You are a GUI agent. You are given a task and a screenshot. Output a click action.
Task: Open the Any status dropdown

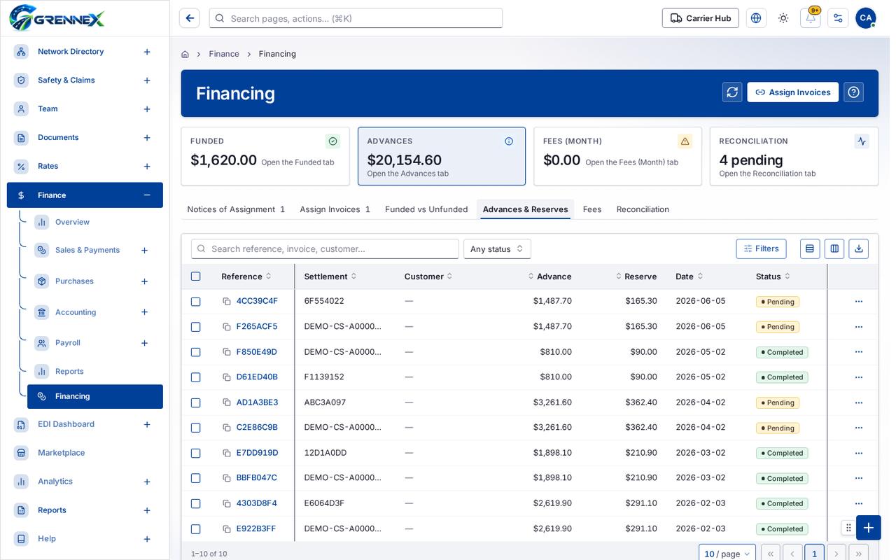point(497,249)
